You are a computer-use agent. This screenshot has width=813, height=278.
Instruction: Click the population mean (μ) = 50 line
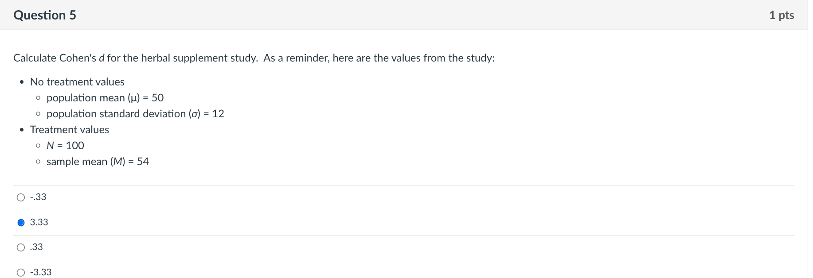pyautogui.click(x=105, y=97)
